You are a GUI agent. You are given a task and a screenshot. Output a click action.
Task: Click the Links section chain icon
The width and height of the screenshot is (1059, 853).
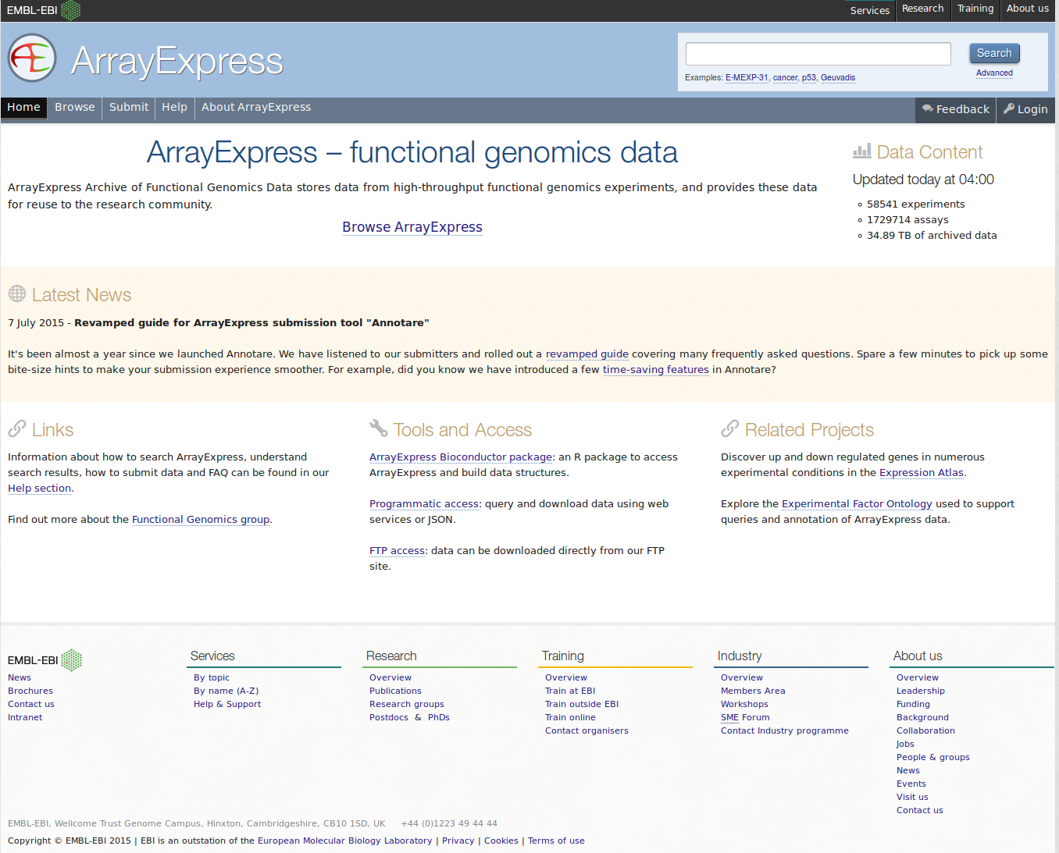pyautogui.click(x=17, y=428)
